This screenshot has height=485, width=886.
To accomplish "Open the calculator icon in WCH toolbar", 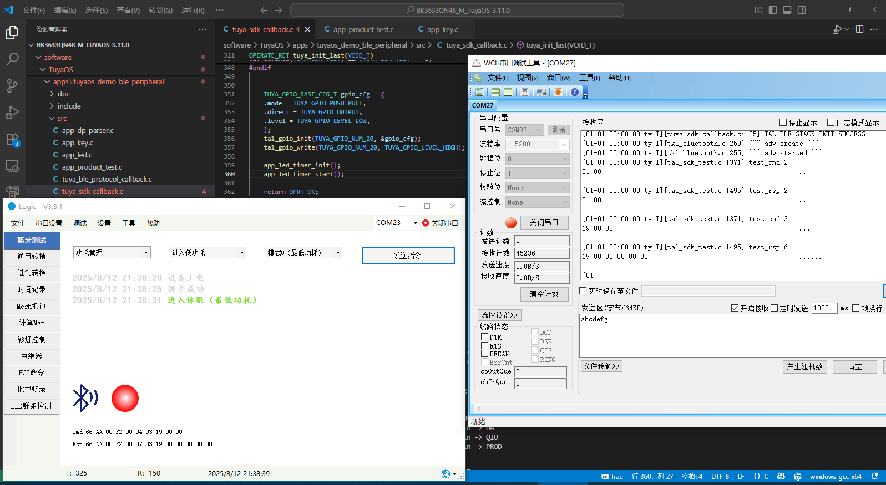I will (x=525, y=92).
